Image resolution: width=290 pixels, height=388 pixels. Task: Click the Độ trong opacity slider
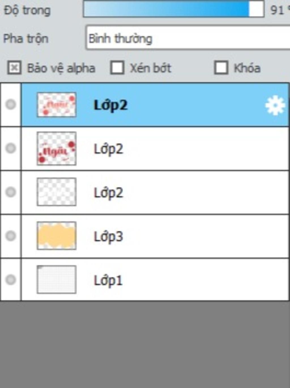point(174,9)
